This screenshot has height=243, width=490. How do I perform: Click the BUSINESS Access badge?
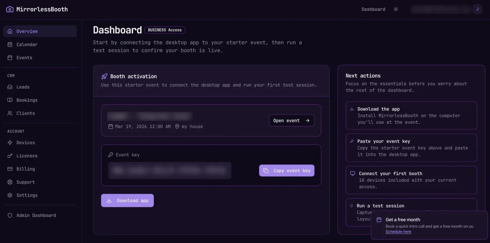pyautogui.click(x=165, y=30)
